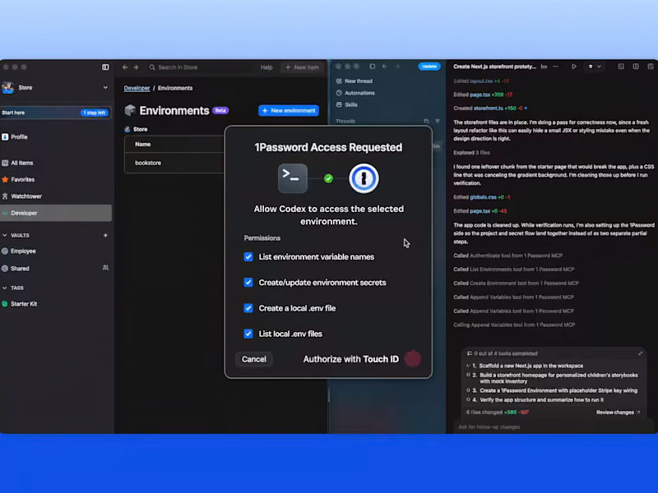Go forward in 1Password navigation
Image resolution: width=658 pixels, height=493 pixels.
pos(136,67)
